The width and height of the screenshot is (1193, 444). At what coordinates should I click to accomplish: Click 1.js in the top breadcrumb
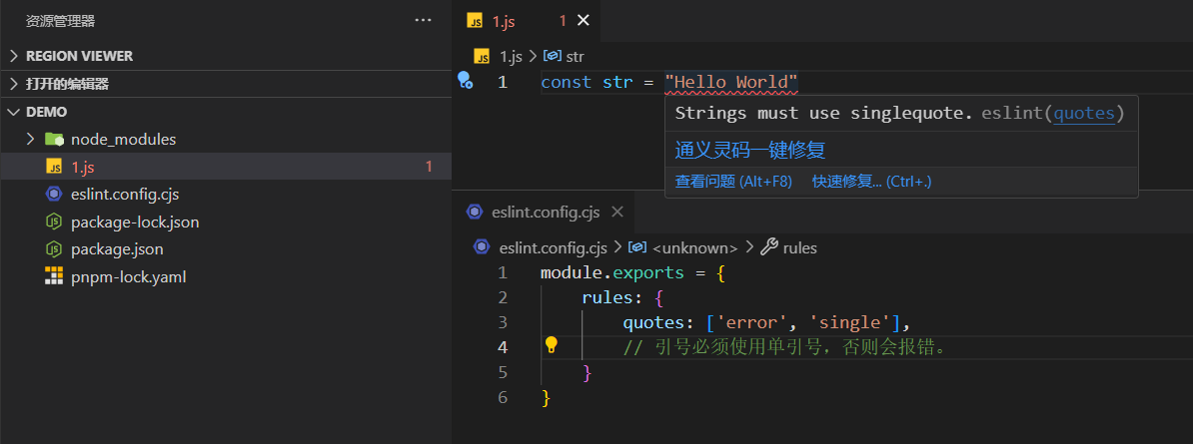[x=511, y=56]
